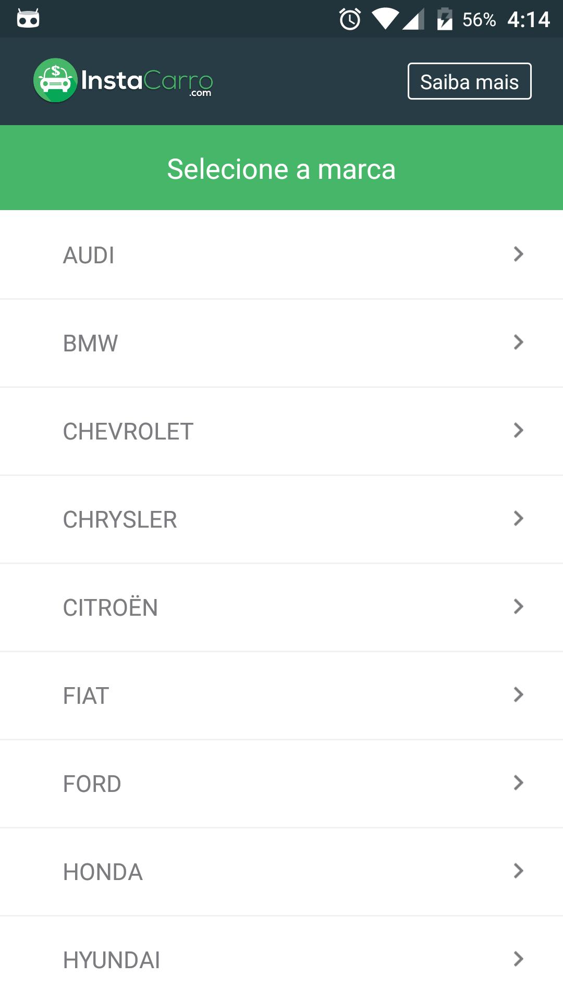Click the HYUNDAI row arrow icon

point(518,959)
